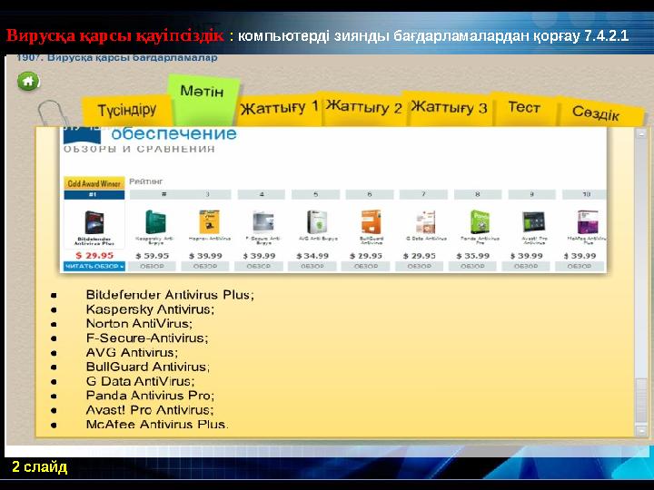
Task: Click the $ 34.99 price
Action: (312, 256)
